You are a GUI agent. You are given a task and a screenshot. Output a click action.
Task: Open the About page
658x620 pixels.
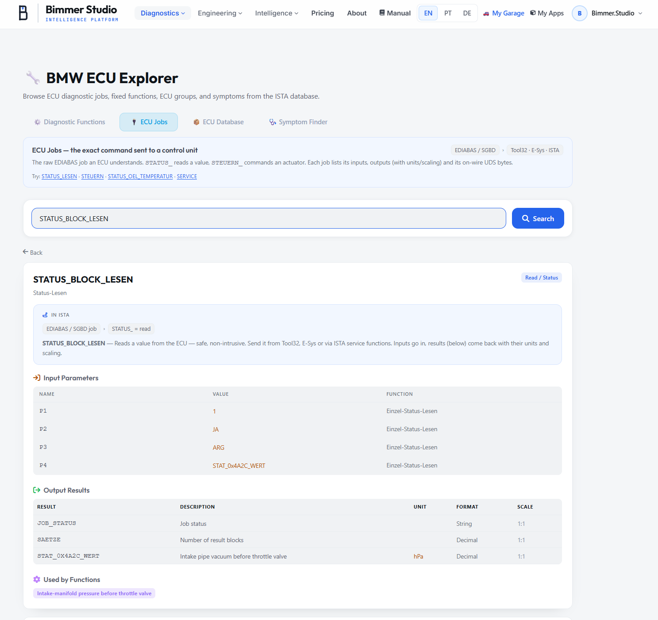click(357, 13)
